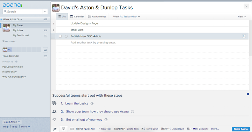
Task: Add a new project with the plus icon
Action: pos(16,62)
